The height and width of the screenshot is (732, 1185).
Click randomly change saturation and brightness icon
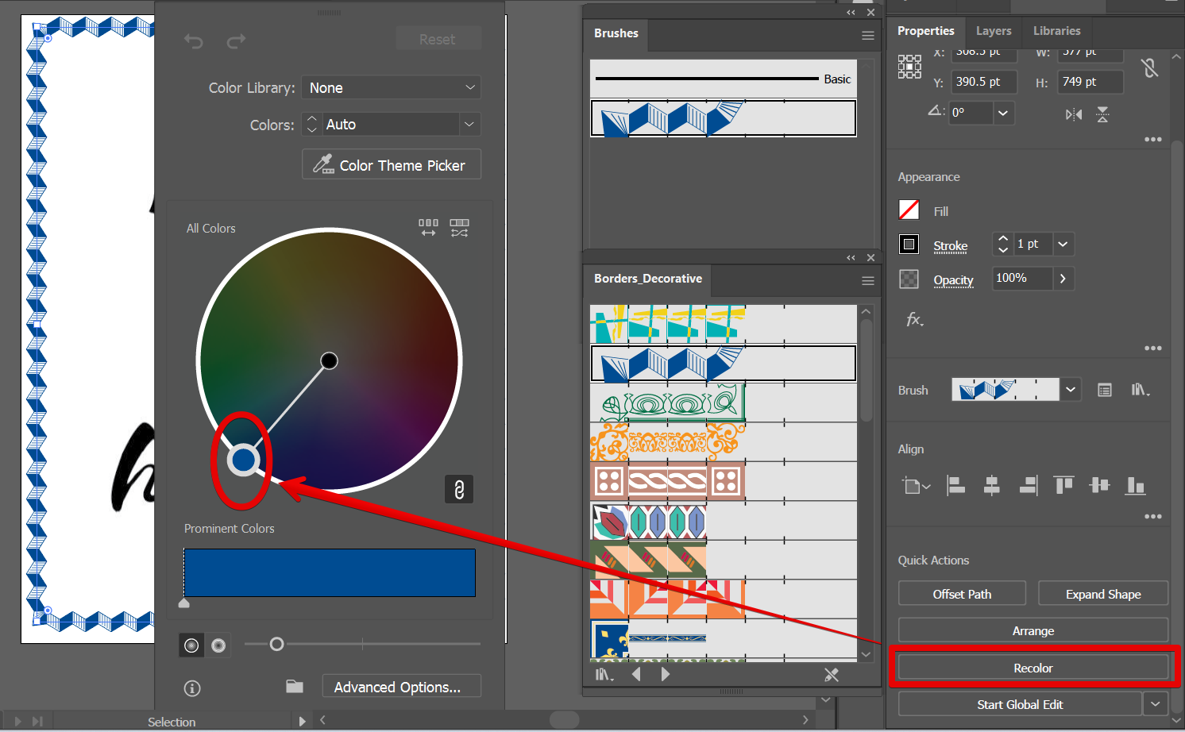tap(459, 228)
